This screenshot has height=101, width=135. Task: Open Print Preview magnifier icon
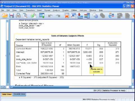click(x=25, y=15)
